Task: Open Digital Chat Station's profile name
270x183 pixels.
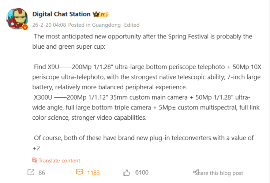Action: click(61, 14)
